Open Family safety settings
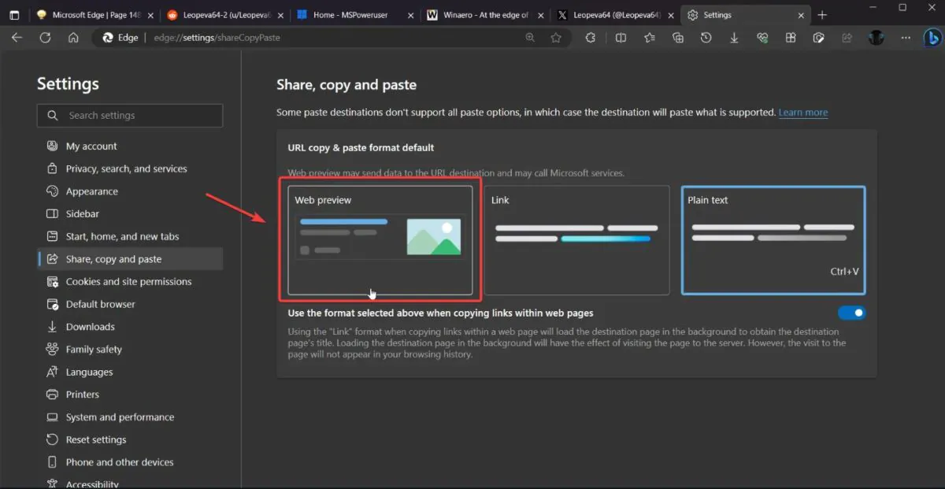 point(130,349)
